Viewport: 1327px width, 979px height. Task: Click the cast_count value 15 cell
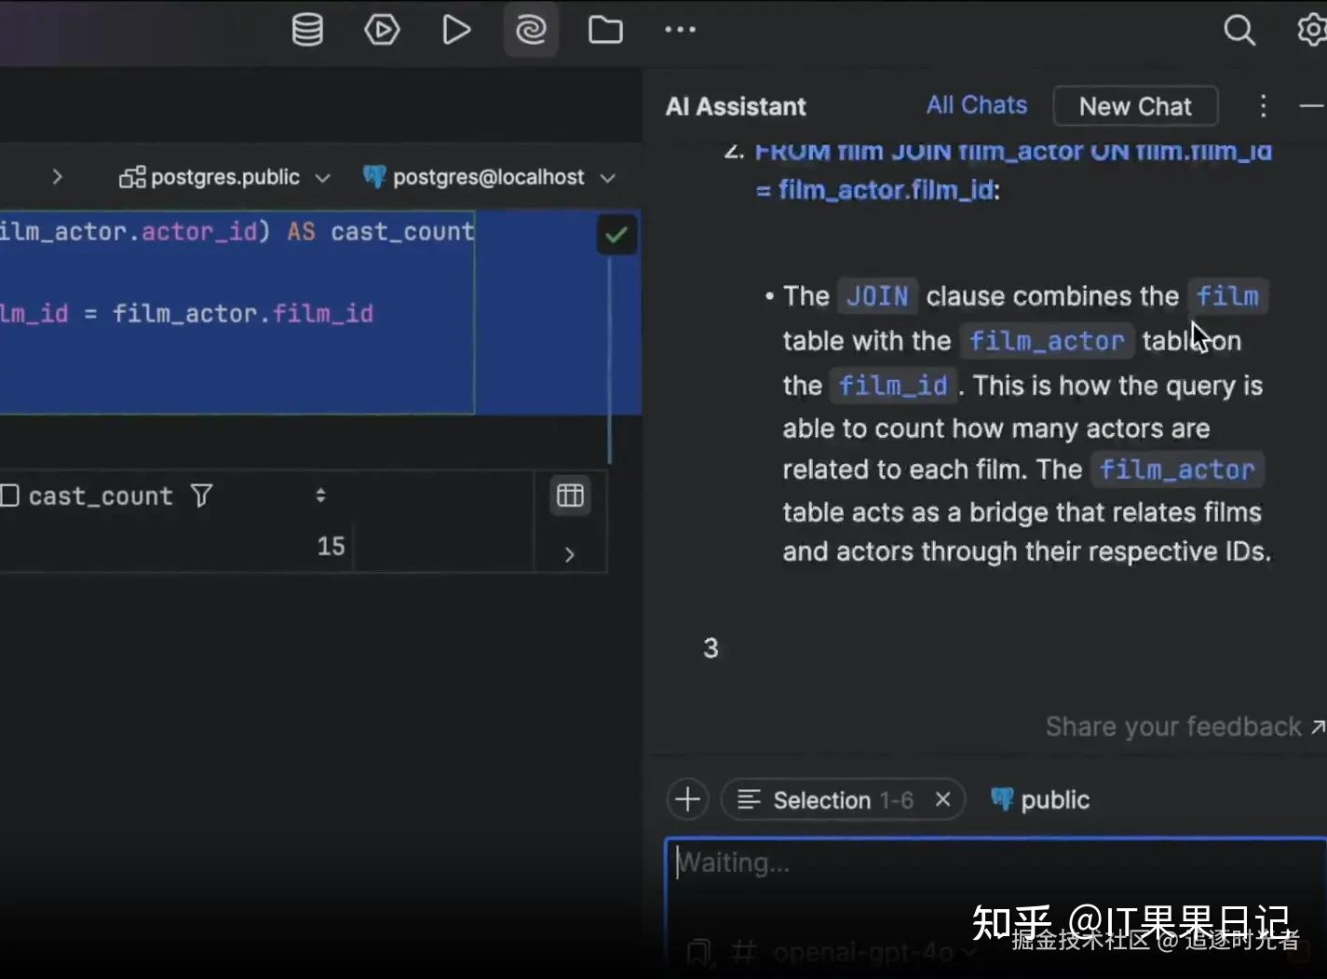coord(331,546)
